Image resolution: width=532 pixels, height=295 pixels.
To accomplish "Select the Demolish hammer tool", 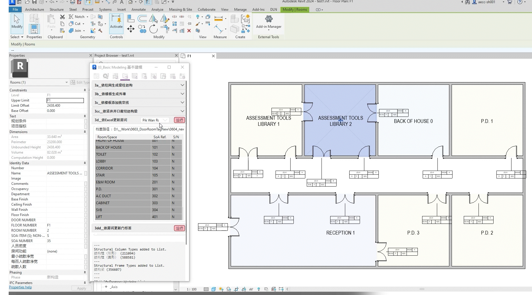I will coord(100,30).
